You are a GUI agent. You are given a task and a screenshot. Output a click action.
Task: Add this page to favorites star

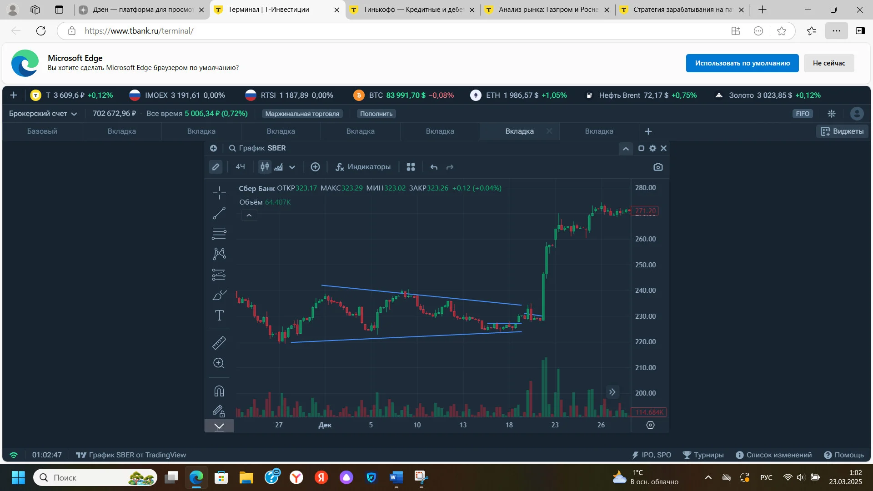pyautogui.click(x=782, y=31)
